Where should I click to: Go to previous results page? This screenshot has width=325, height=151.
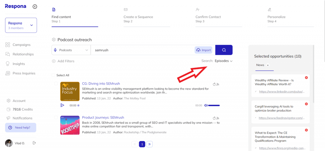[135, 144]
